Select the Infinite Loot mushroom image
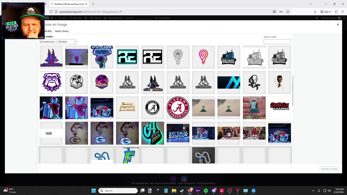Image resolution: width=347 pixels, height=195 pixels. tap(102, 57)
